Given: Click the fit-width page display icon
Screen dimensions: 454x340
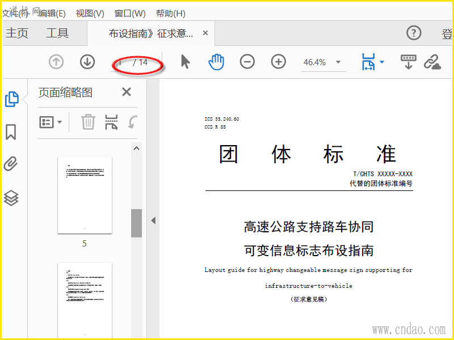Looking at the screenshot, I should click(368, 62).
